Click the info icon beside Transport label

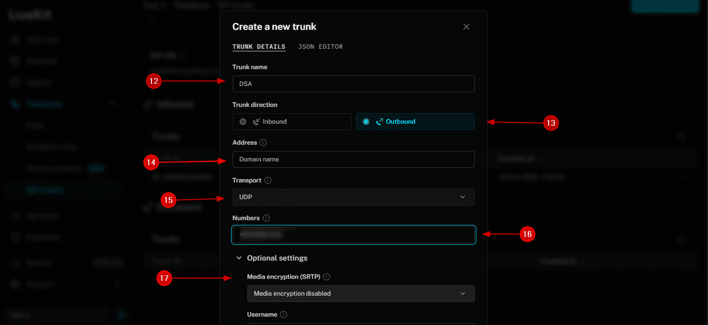268,180
